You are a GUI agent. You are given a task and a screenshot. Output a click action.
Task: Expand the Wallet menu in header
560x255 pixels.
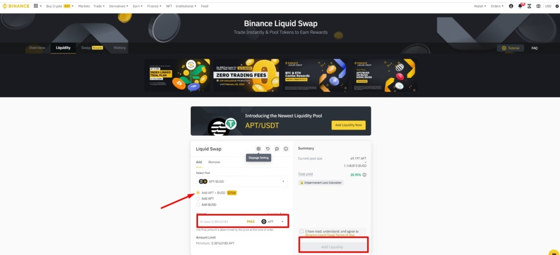pyautogui.click(x=479, y=6)
